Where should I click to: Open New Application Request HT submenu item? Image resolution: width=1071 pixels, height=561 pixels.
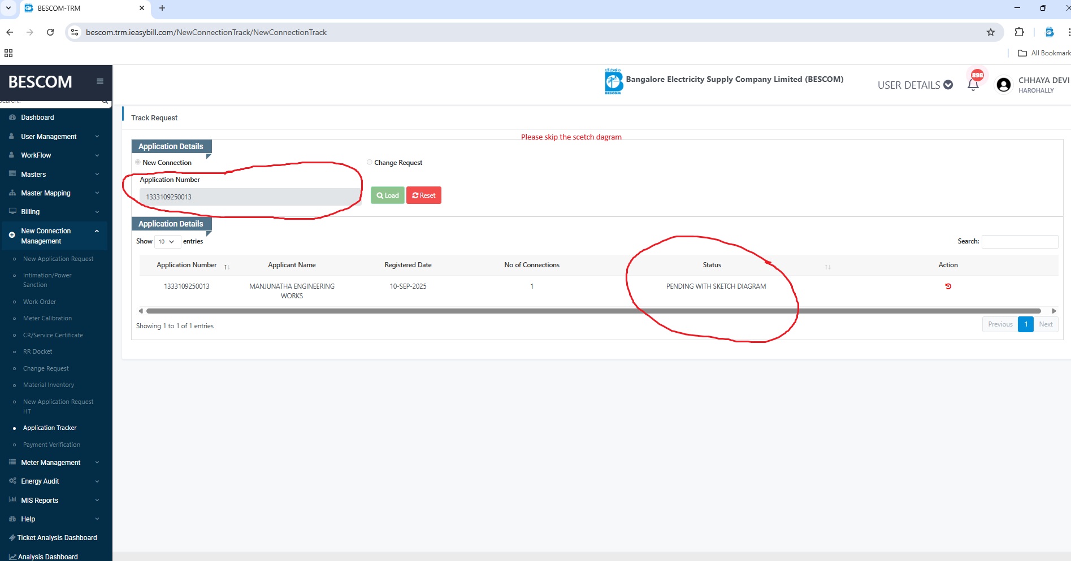pyautogui.click(x=58, y=406)
